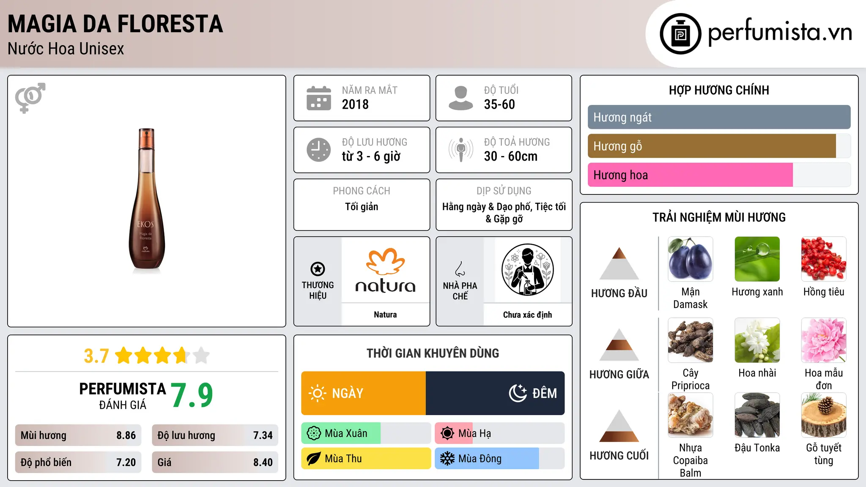Click the Gỗ tuyết tùng cedar image
Viewport: 866px width, 487px height.
(x=824, y=415)
